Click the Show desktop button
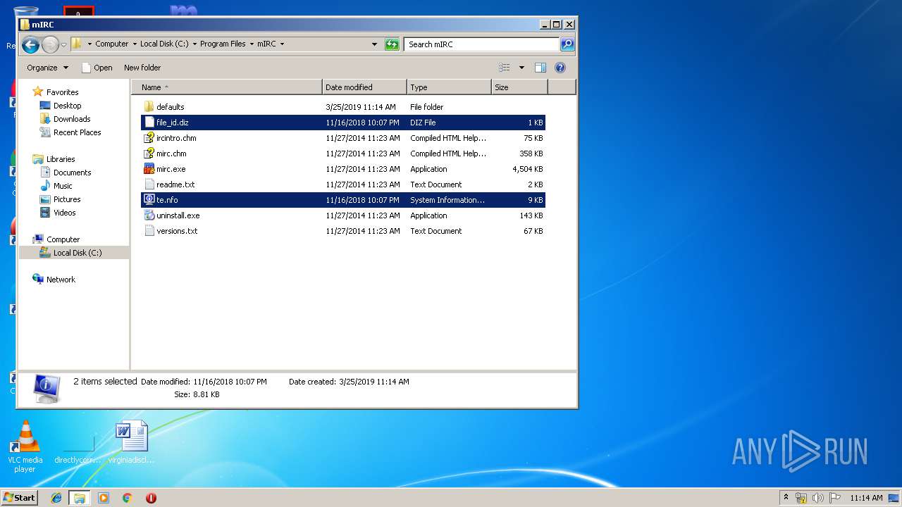The width and height of the screenshot is (902, 507). [x=894, y=498]
